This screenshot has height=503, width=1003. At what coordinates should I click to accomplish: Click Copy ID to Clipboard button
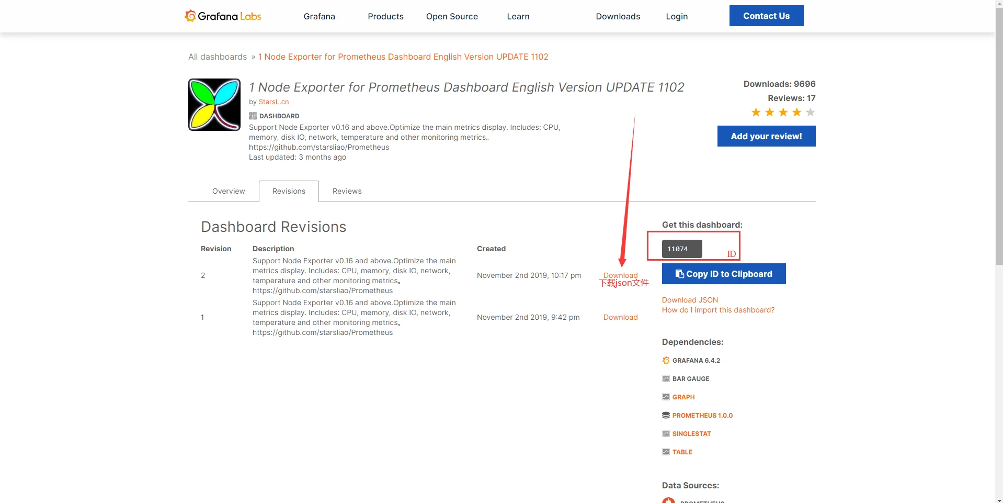724,274
